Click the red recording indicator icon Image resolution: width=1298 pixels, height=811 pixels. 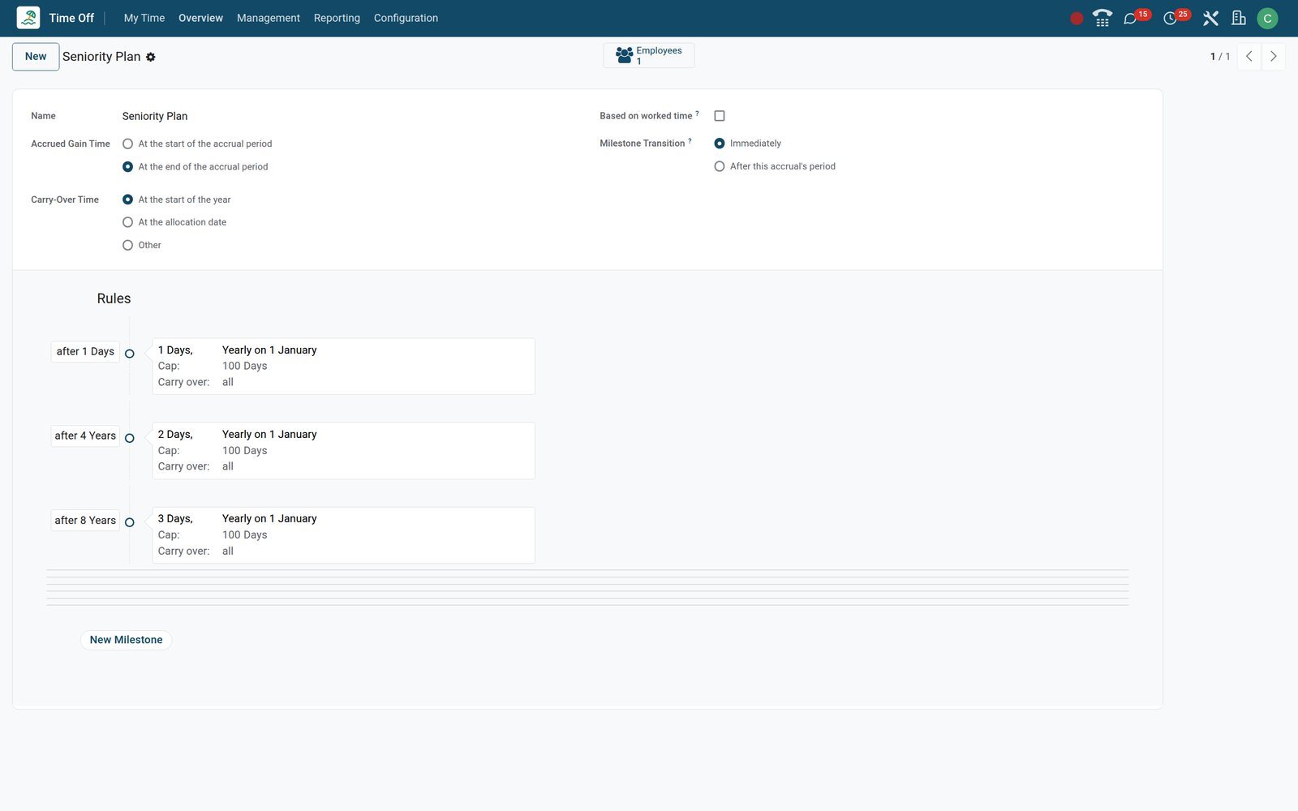(1077, 19)
